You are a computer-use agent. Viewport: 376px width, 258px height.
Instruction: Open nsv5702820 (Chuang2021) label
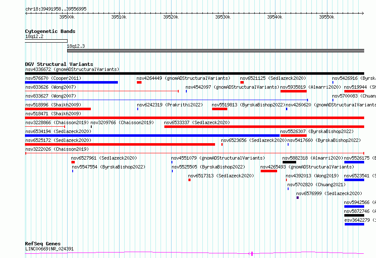pos(316,185)
